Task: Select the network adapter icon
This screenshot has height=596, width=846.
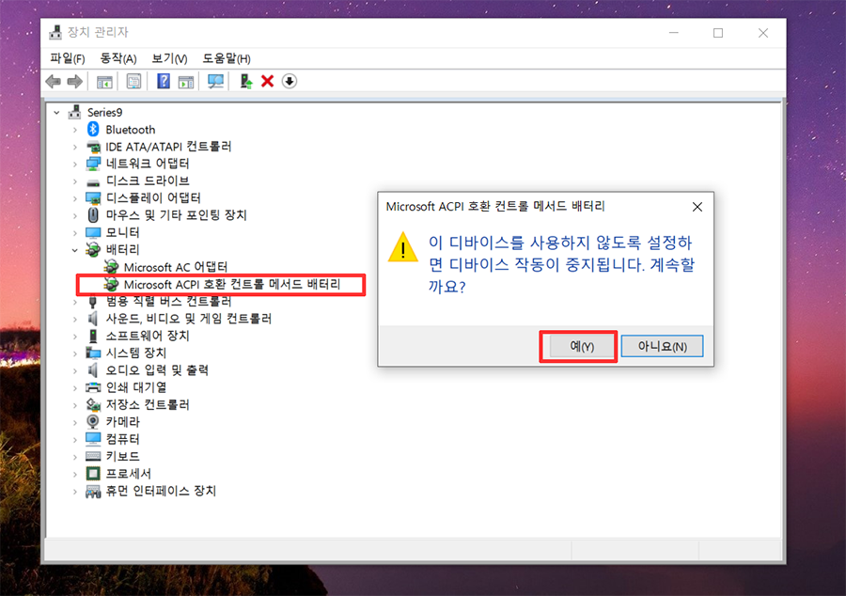Action: tap(93, 164)
